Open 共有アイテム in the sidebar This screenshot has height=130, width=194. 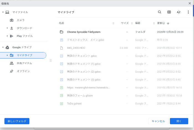click(24, 63)
